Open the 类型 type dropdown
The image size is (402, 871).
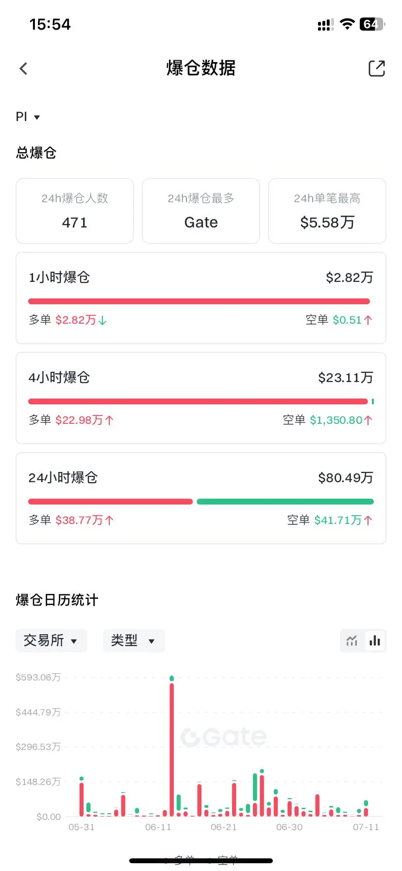[x=134, y=641]
